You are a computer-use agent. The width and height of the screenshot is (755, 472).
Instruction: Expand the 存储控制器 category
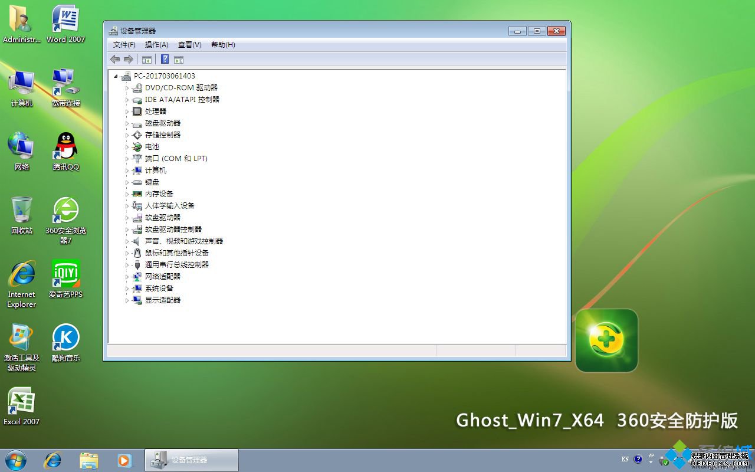coord(127,135)
